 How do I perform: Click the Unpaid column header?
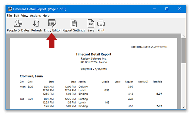pyautogui.click(x=106, y=82)
